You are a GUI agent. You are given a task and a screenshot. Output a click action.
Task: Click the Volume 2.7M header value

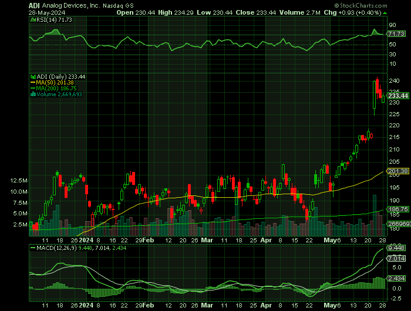tap(300, 12)
